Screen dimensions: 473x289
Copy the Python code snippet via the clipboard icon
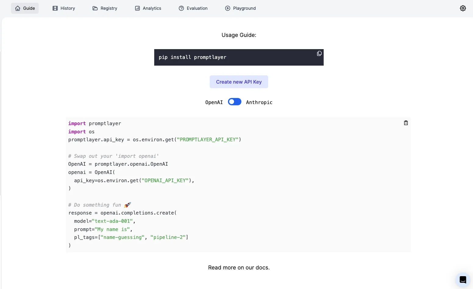point(406,123)
